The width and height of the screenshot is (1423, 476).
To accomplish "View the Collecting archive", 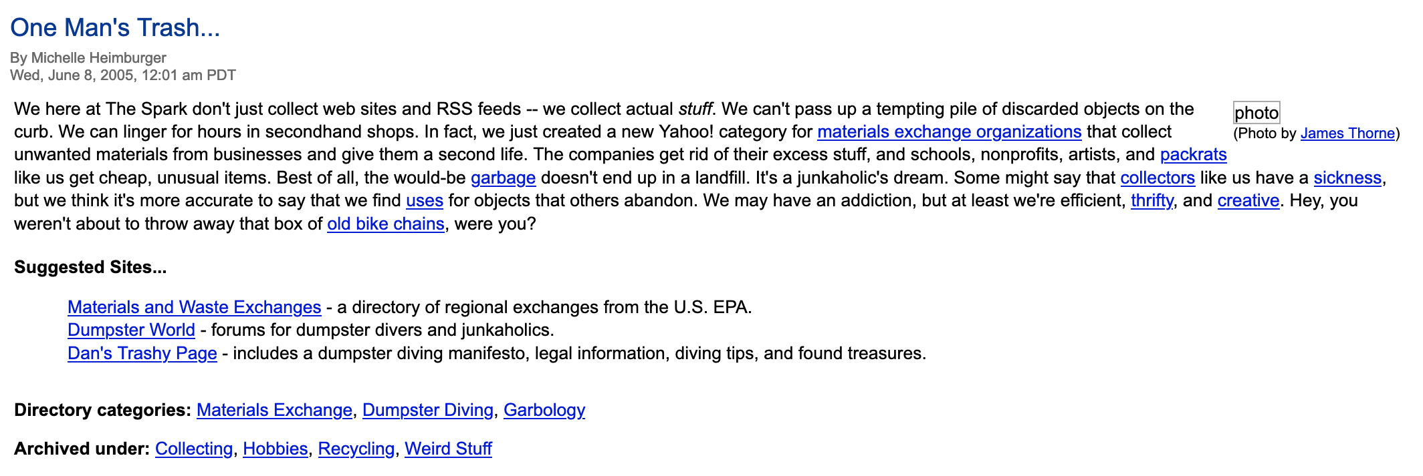I will click(x=194, y=449).
